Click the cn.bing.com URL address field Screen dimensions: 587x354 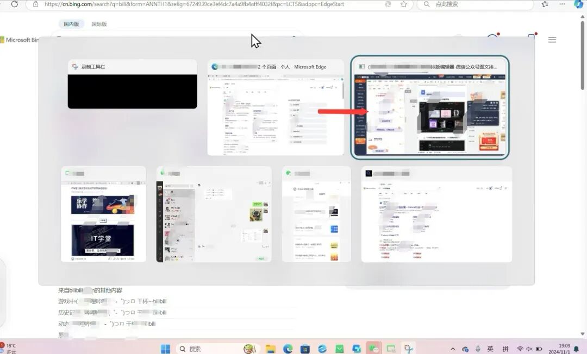[x=194, y=4]
